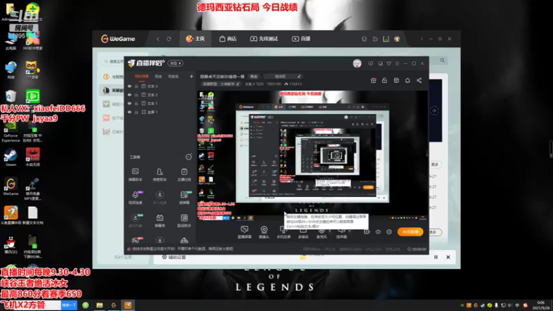The image size is (553, 311).
Task: Add live barrage source in bottom bar
Action: pos(244,232)
